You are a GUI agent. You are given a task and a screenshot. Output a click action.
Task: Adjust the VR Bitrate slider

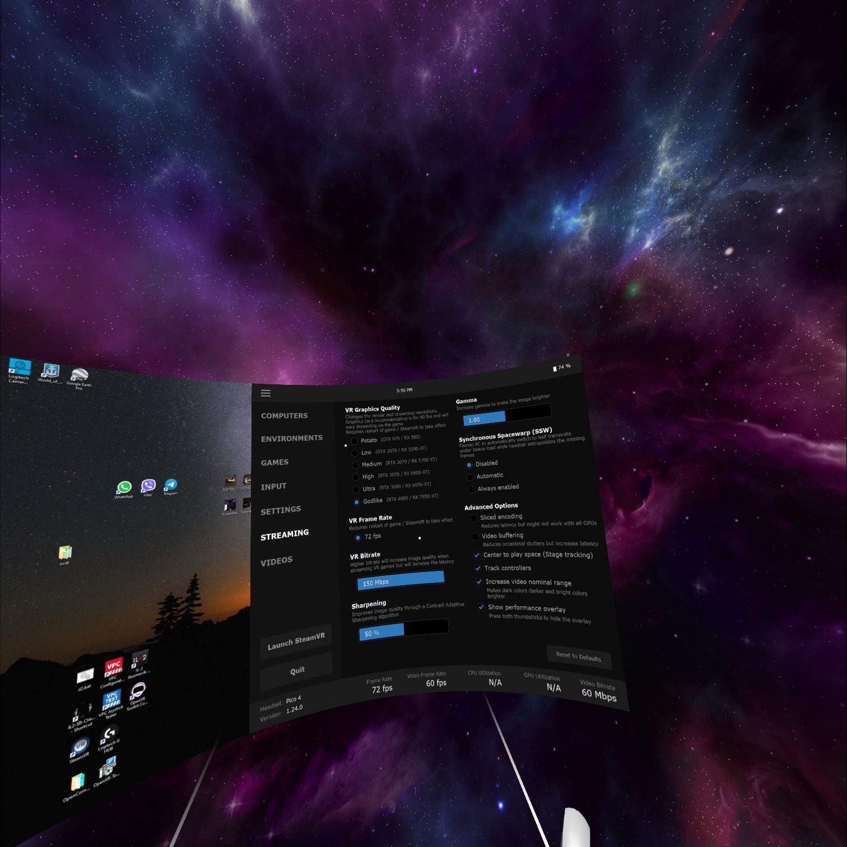click(x=401, y=580)
